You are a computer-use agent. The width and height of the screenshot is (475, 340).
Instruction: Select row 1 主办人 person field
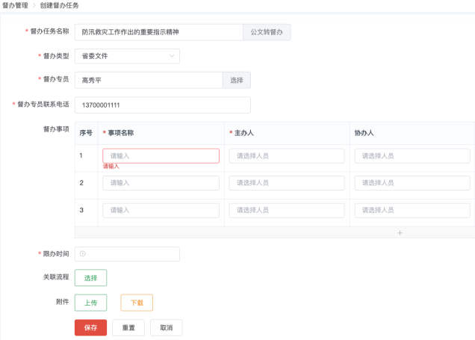click(287, 156)
